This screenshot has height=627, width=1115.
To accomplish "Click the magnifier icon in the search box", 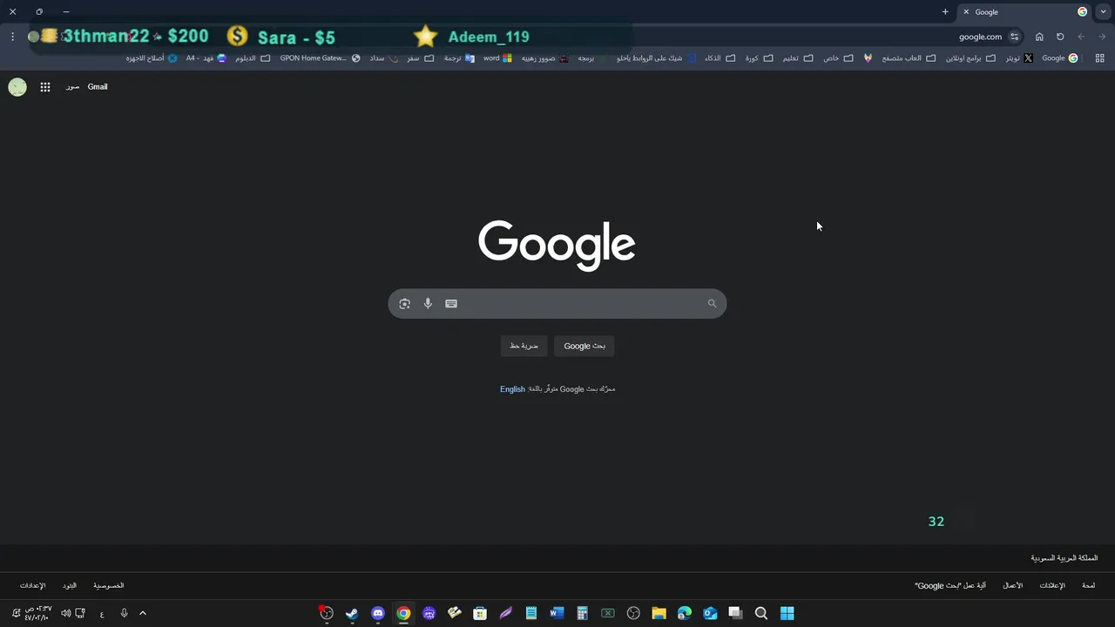I will [x=712, y=304].
